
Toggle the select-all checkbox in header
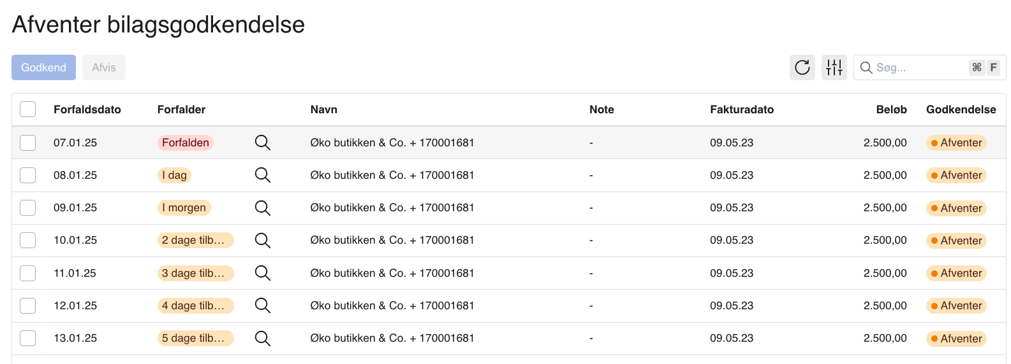coord(28,109)
